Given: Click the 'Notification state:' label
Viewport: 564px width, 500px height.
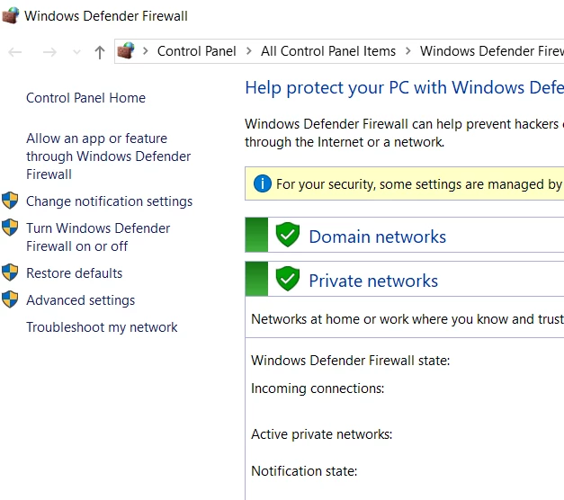Looking at the screenshot, I should (x=304, y=471).
